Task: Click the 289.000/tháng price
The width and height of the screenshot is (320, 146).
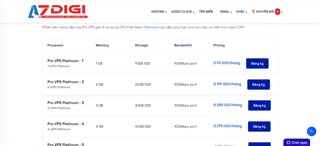Action: tap(227, 105)
